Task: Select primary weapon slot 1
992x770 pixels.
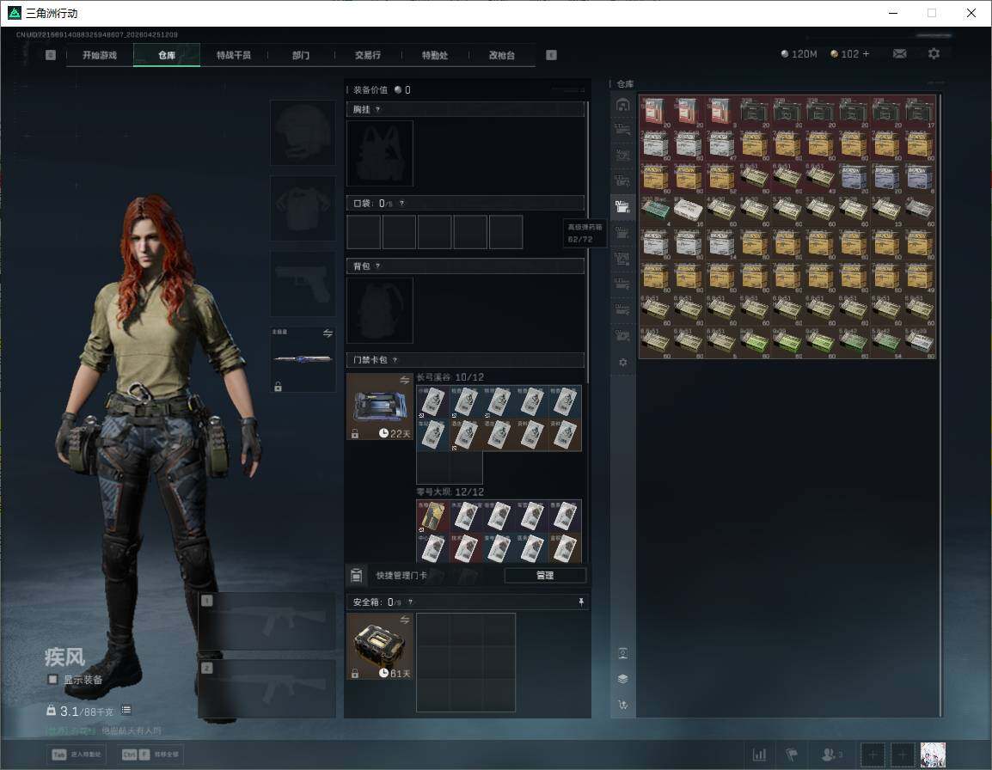Action: [267, 620]
